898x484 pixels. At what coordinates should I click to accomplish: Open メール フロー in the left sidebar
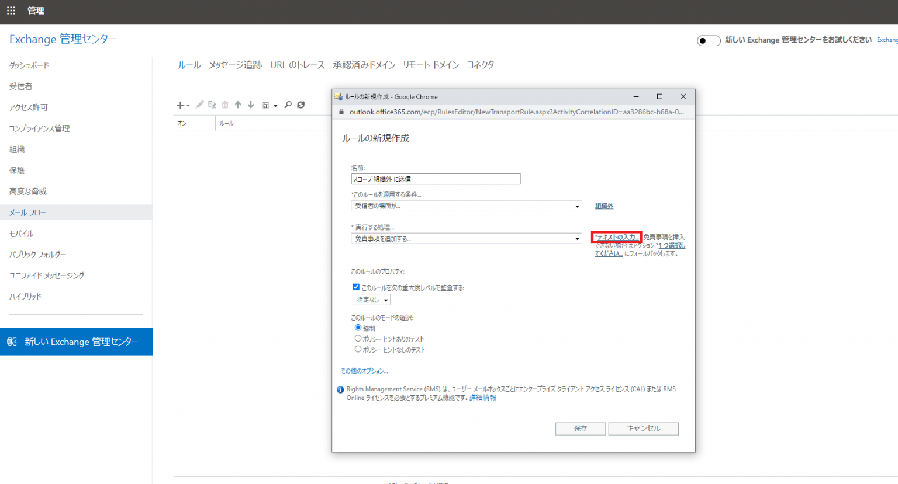click(x=27, y=213)
